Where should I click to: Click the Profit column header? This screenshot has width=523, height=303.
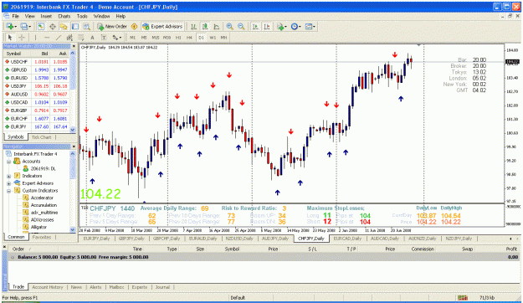point(511,249)
